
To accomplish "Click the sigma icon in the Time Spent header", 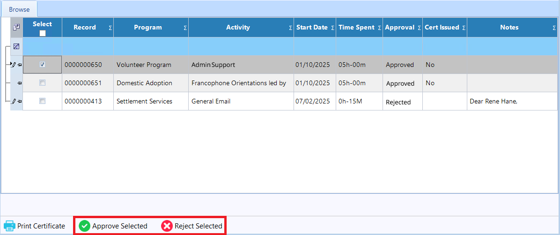I will pyautogui.click(x=380, y=28).
